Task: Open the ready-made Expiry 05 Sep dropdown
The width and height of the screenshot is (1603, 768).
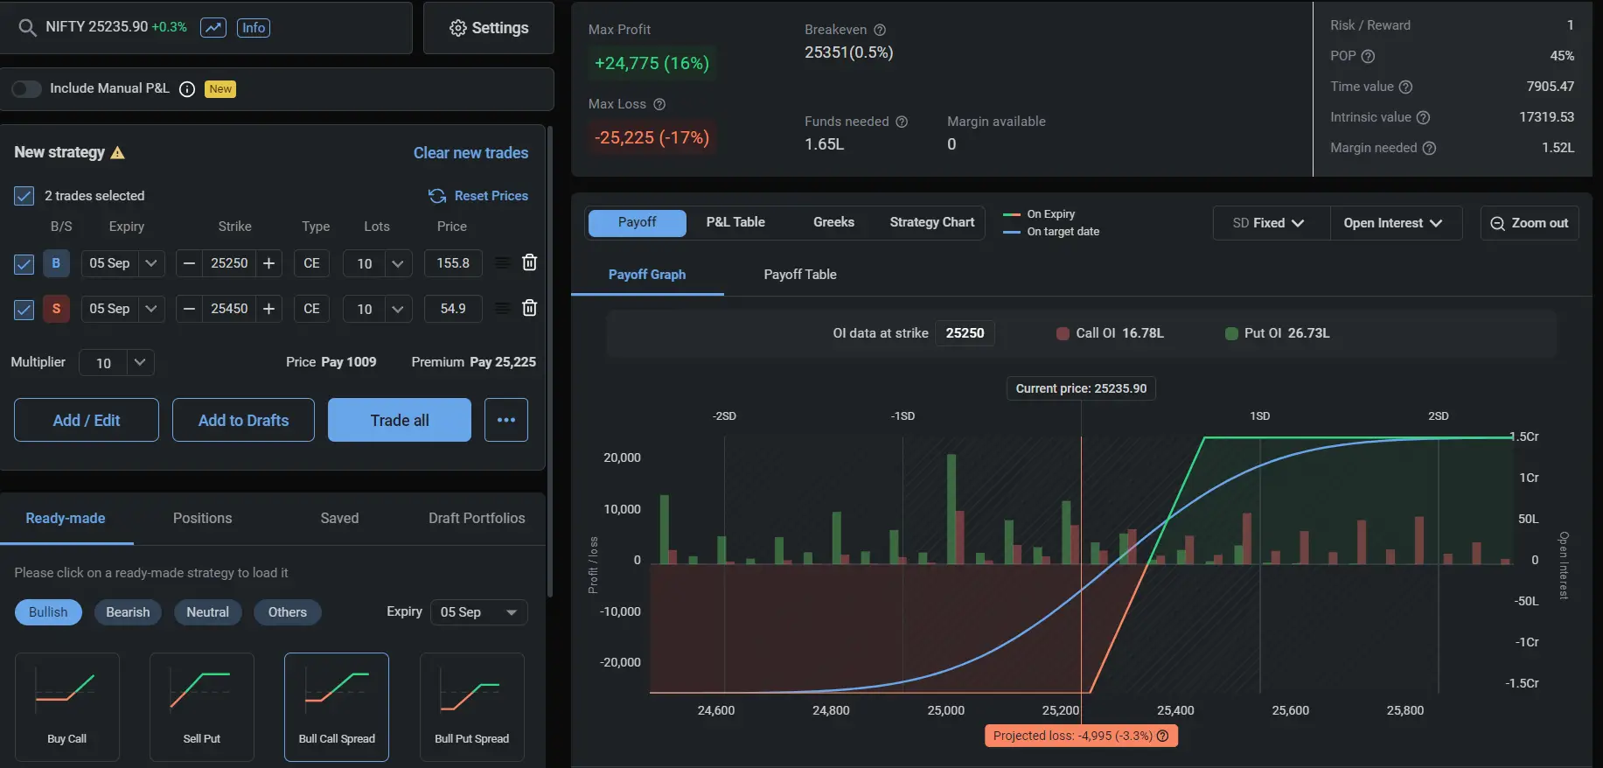Action: point(479,612)
